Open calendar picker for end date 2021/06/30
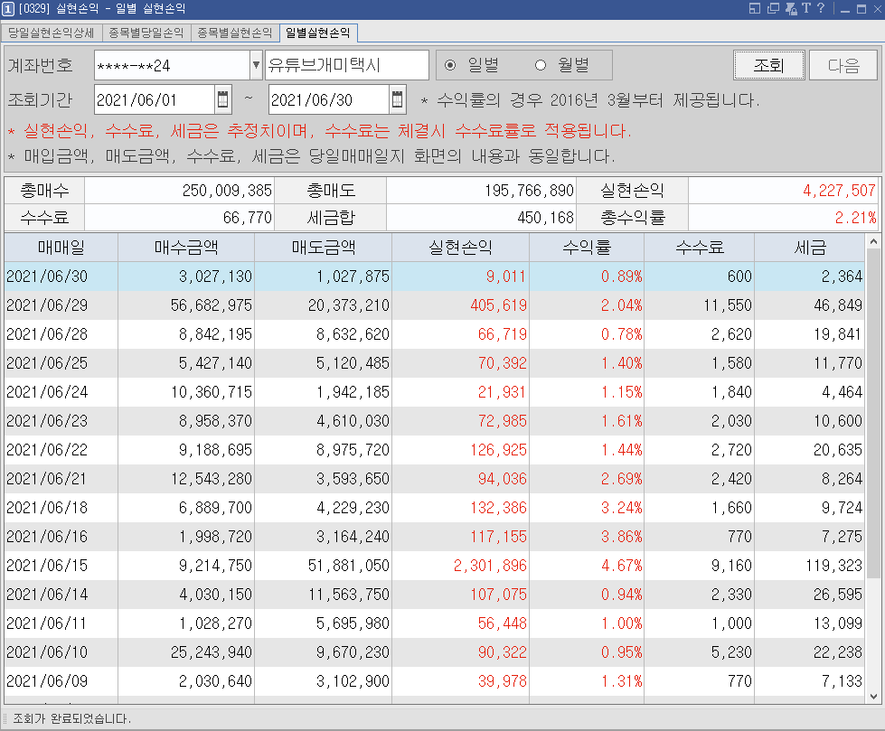885x731 pixels. [x=398, y=99]
